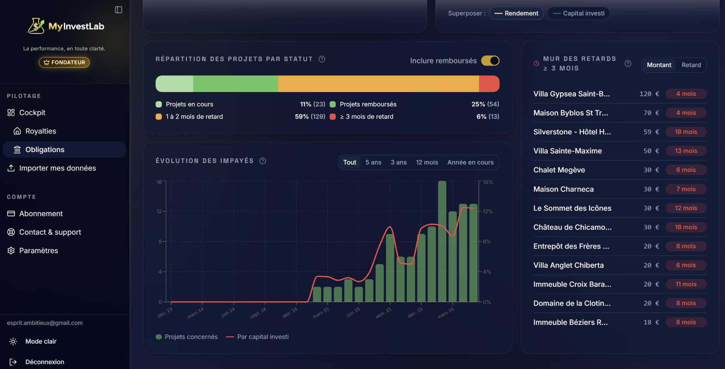This screenshot has width=725, height=369.
Task: Click the Mode clair sun icon
Action: coord(13,341)
